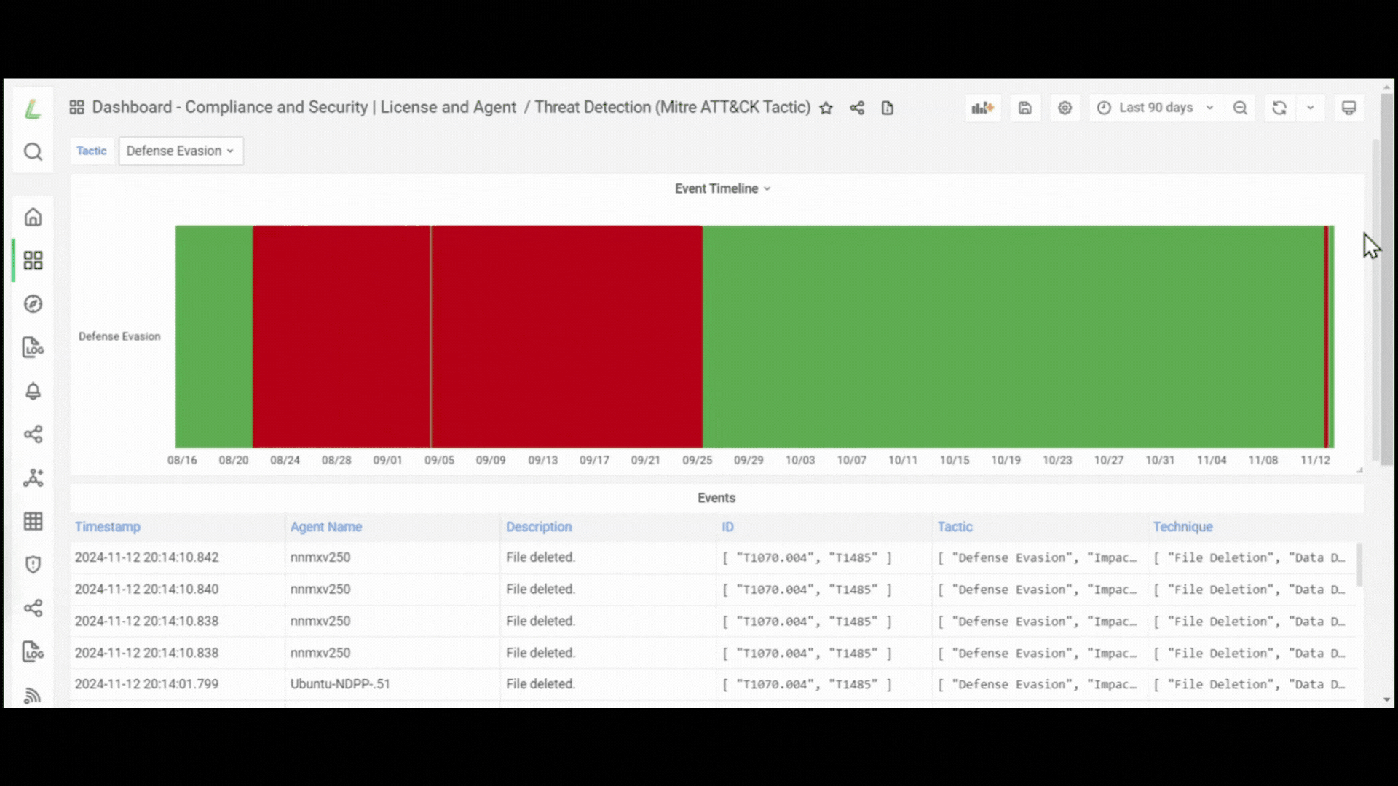Viewport: 1398px width, 786px height.
Task: Save the dashboard with floppy icon
Action: click(1025, 108)
